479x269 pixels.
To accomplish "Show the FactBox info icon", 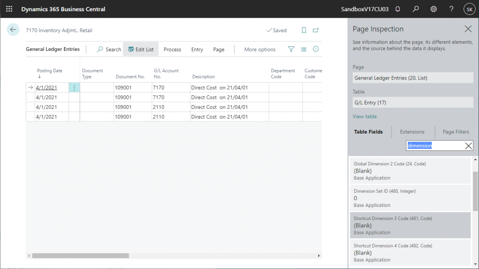I will [x=316, y=49].
